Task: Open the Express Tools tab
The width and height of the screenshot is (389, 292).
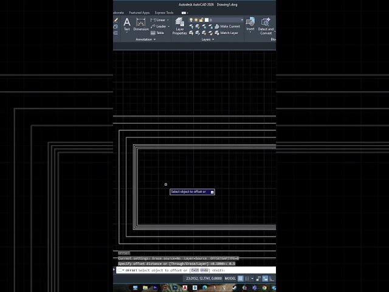Action: [x=164, y=13]
